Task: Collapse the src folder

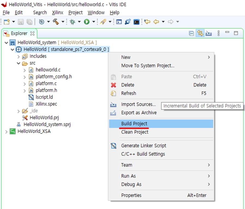Action: 19,63
